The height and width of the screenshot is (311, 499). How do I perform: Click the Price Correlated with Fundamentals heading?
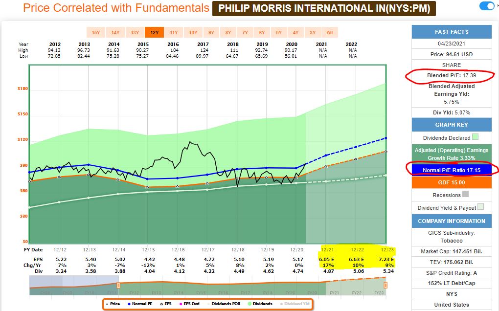pos(116,8)
